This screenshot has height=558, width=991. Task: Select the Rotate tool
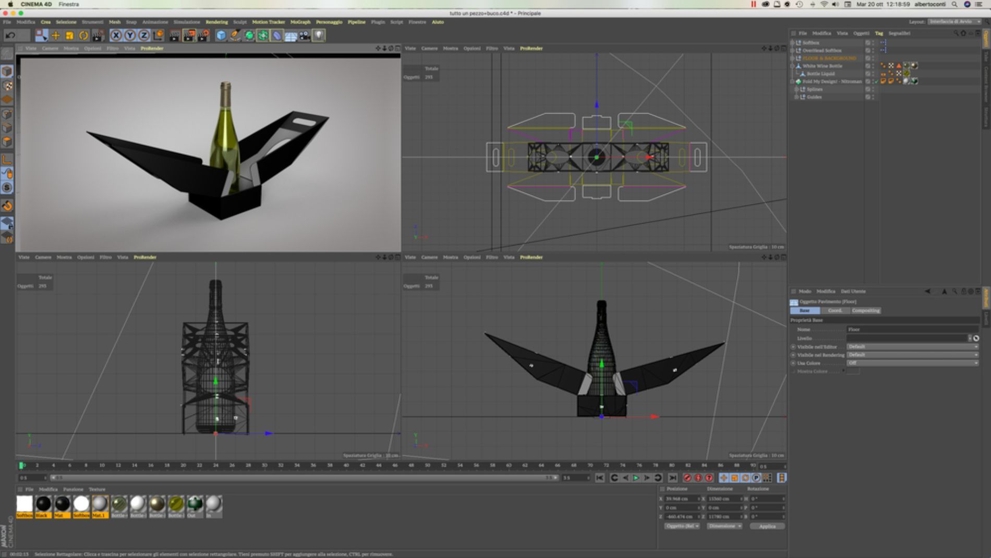(x=83, y=35)
